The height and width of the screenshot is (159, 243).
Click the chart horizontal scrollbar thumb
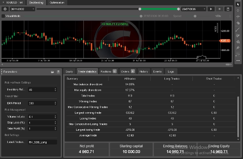coord(228,65)
